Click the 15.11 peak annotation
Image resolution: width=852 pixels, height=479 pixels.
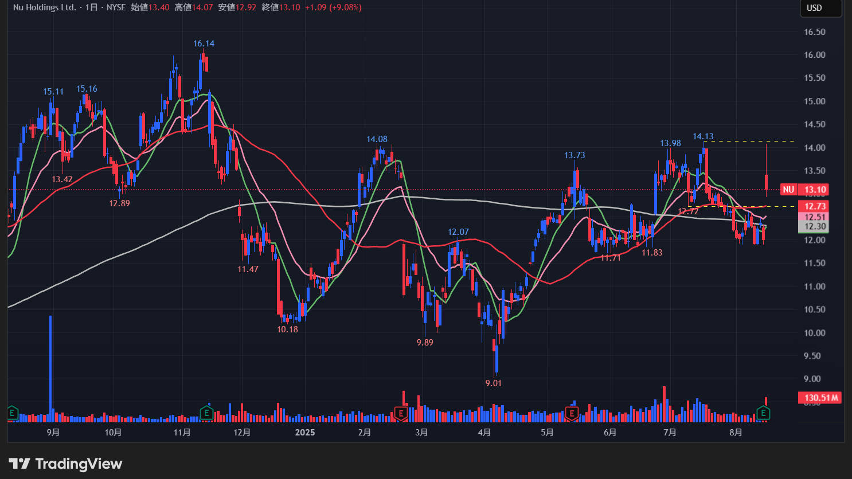click(x=53, y=92)
